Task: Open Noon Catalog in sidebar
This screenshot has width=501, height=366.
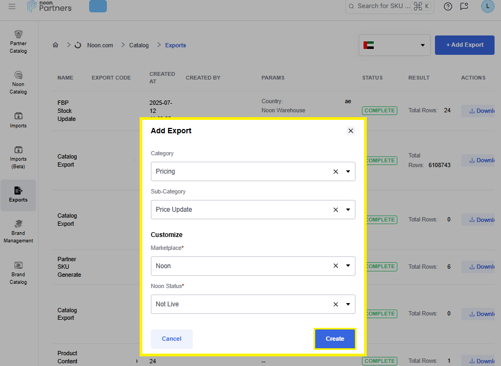Action: pyautogui.click(x=18, y=83)
